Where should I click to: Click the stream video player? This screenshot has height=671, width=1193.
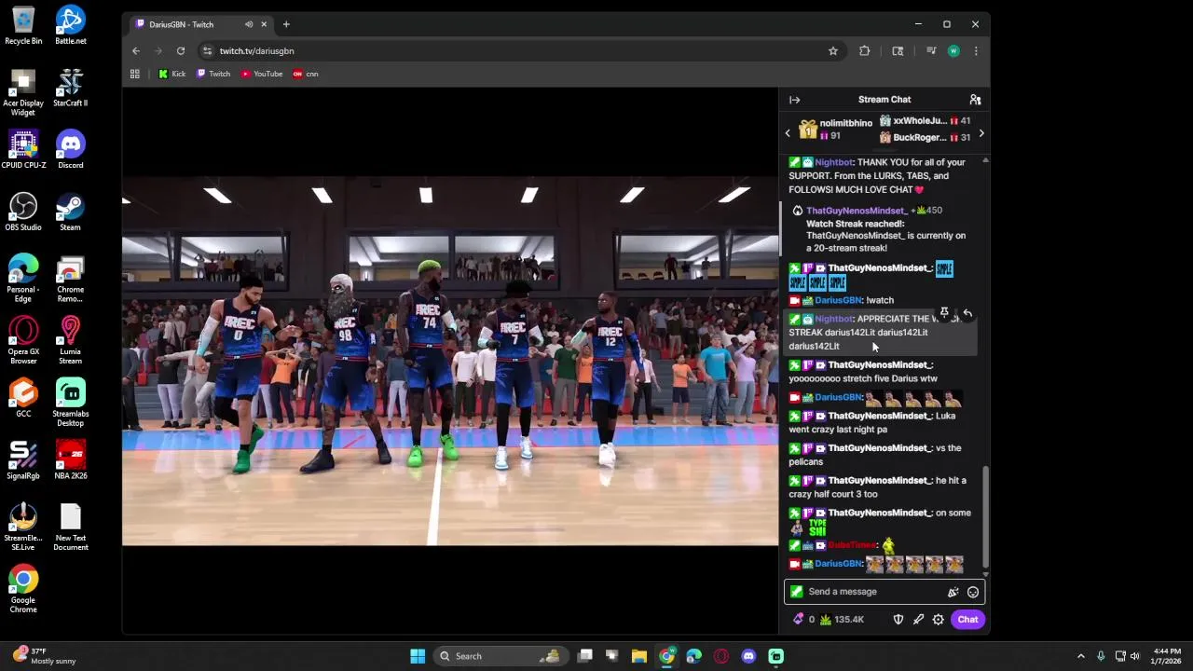(x=450, y=361)
